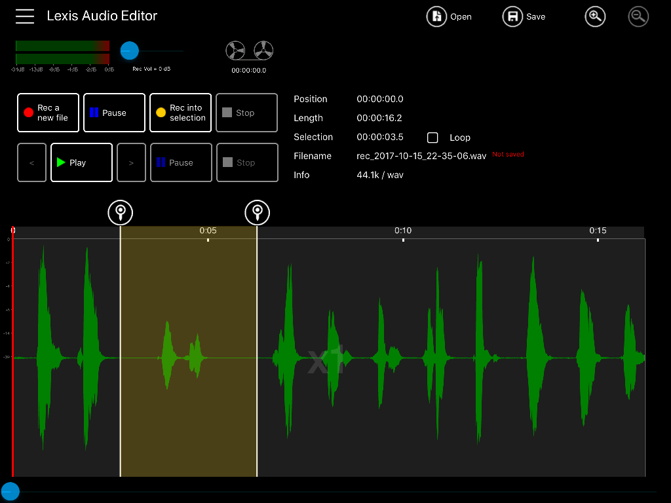
Task: Click the Rec Vol slider knob
Action: click(130, 50)
